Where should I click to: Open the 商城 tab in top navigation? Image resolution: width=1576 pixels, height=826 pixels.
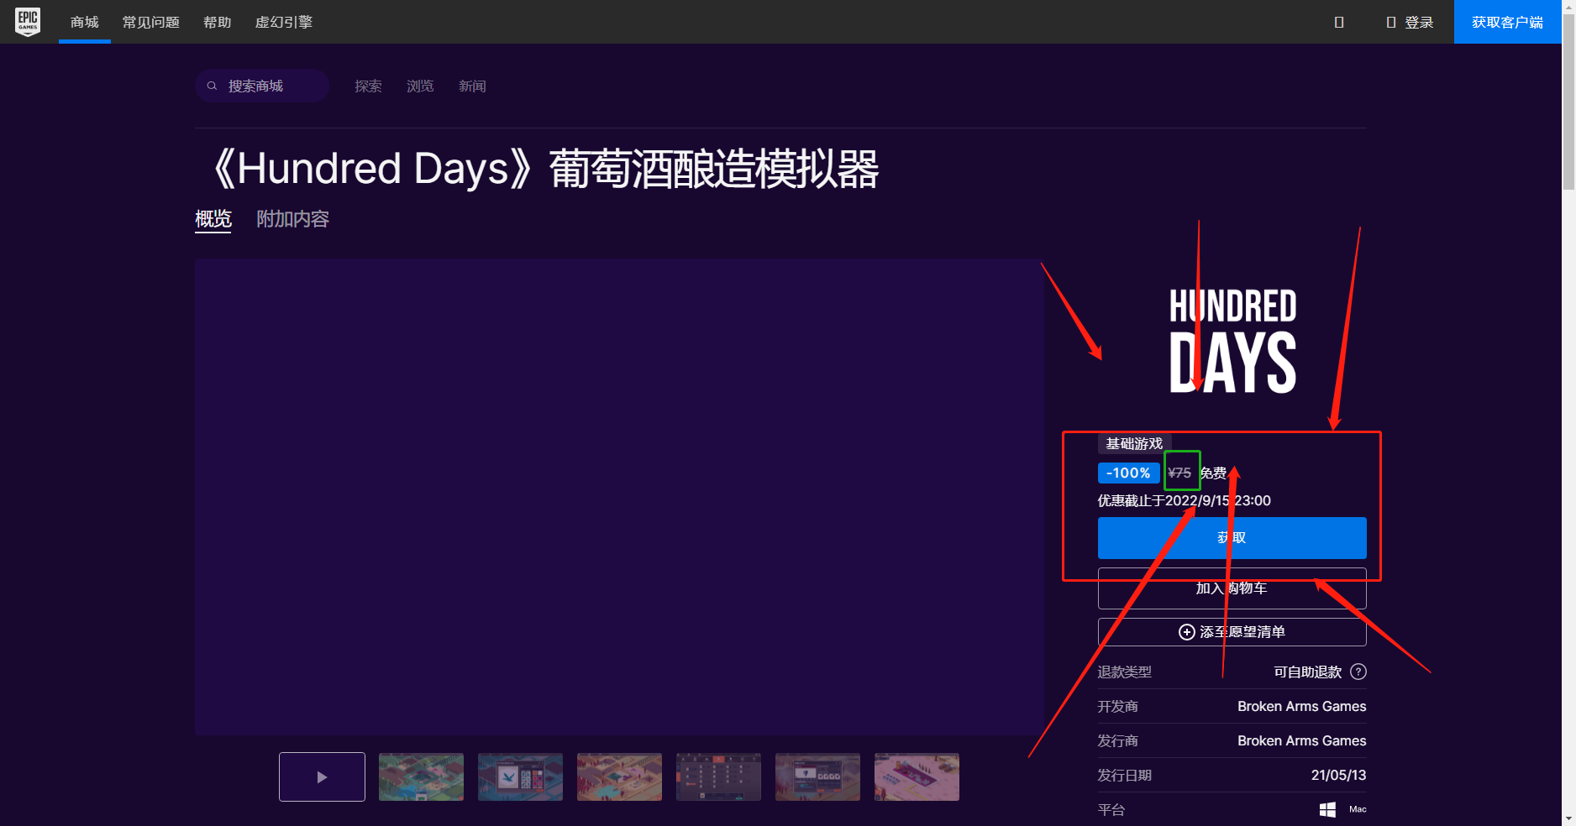click(85, 22)
